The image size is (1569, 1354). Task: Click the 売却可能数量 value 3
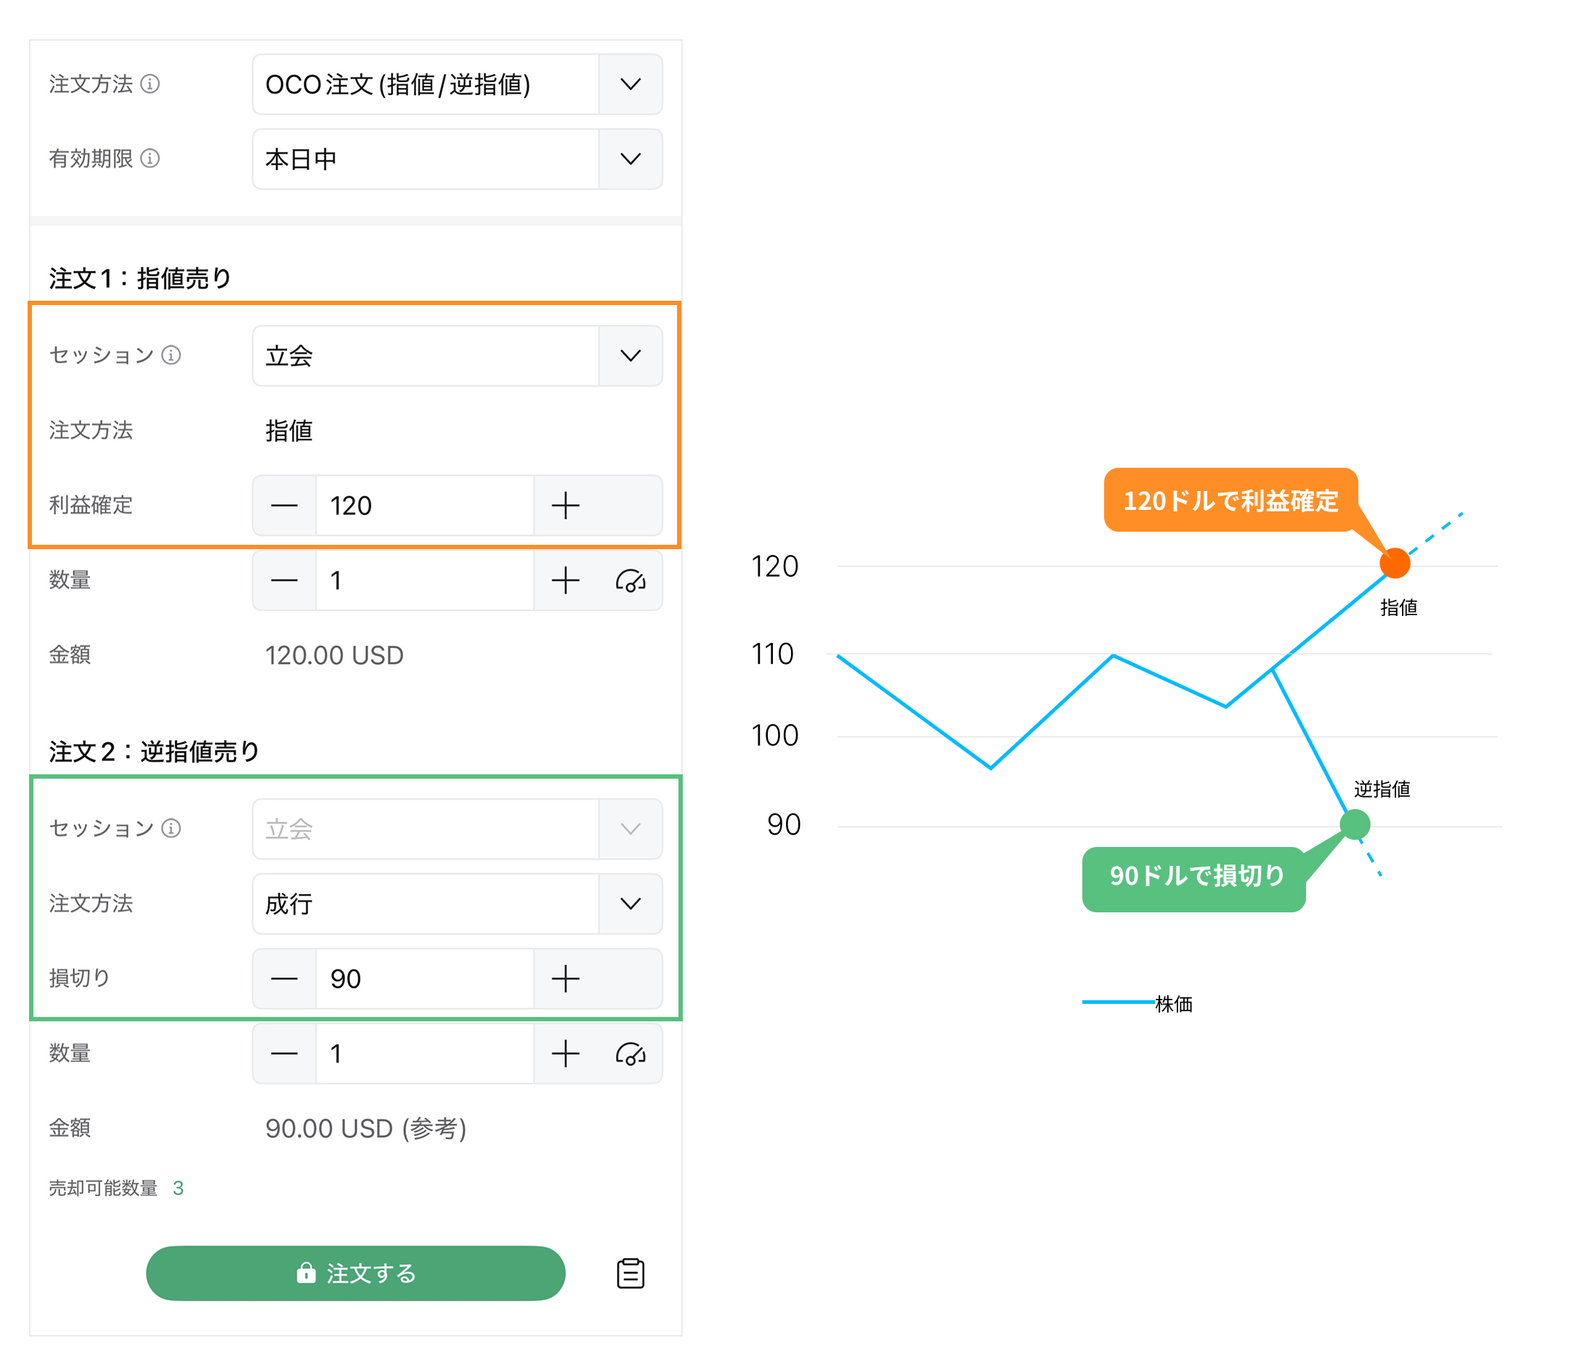(179, 1188)
